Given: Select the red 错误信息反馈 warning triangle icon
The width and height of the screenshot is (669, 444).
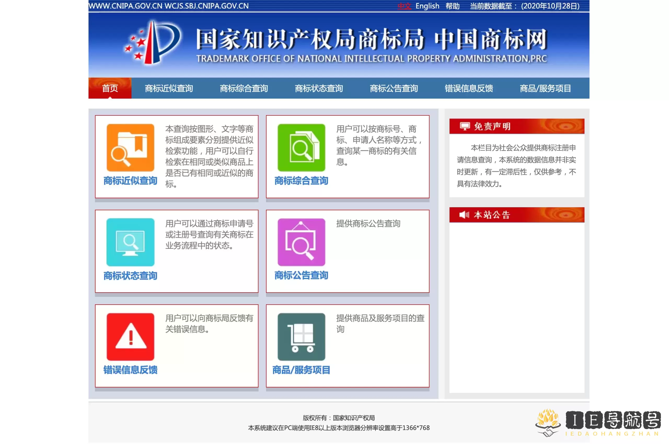Looking at the screenshot, I should 130,338.
